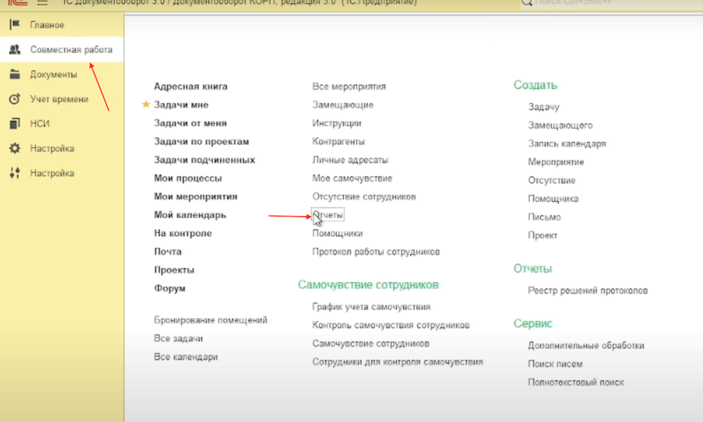Open Задачи подчиненных
The width and height of the screenshot is (703, 422).
(205, 160)
